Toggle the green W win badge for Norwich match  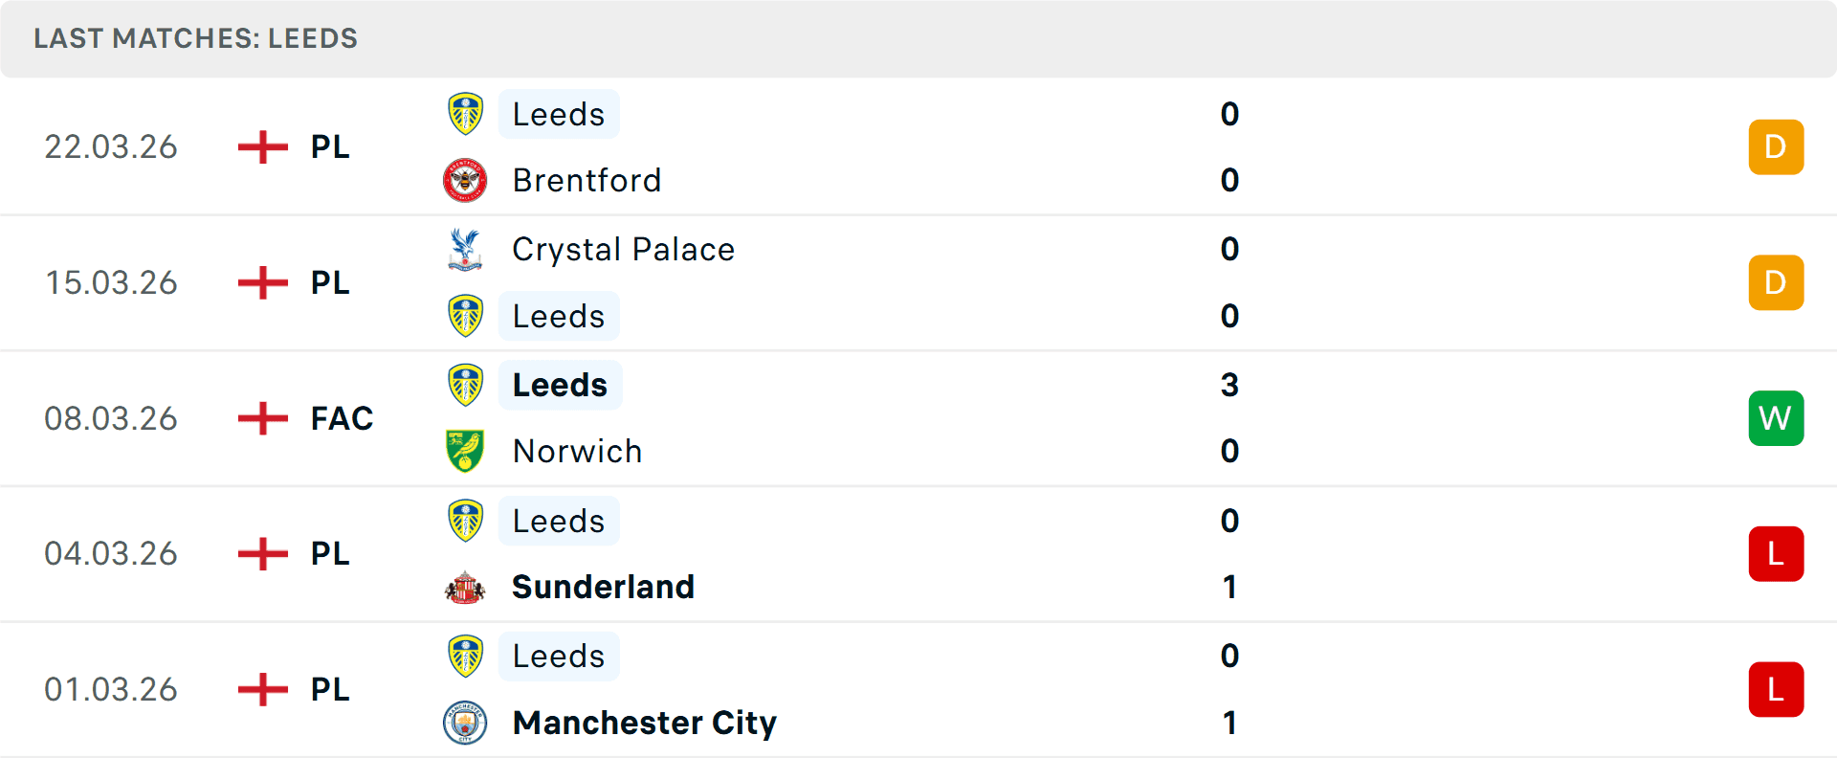tap(1776, 418)
